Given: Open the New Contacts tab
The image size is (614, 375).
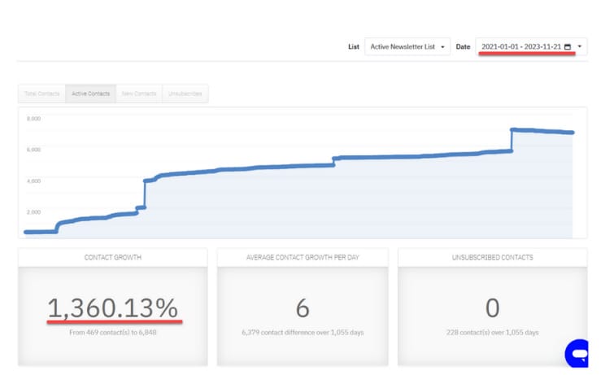Looking at the screenshot, I should click(x=138, y=94).
